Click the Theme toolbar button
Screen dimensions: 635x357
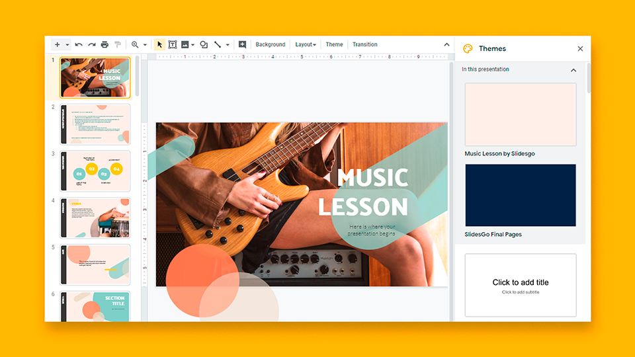pos(334,45)
